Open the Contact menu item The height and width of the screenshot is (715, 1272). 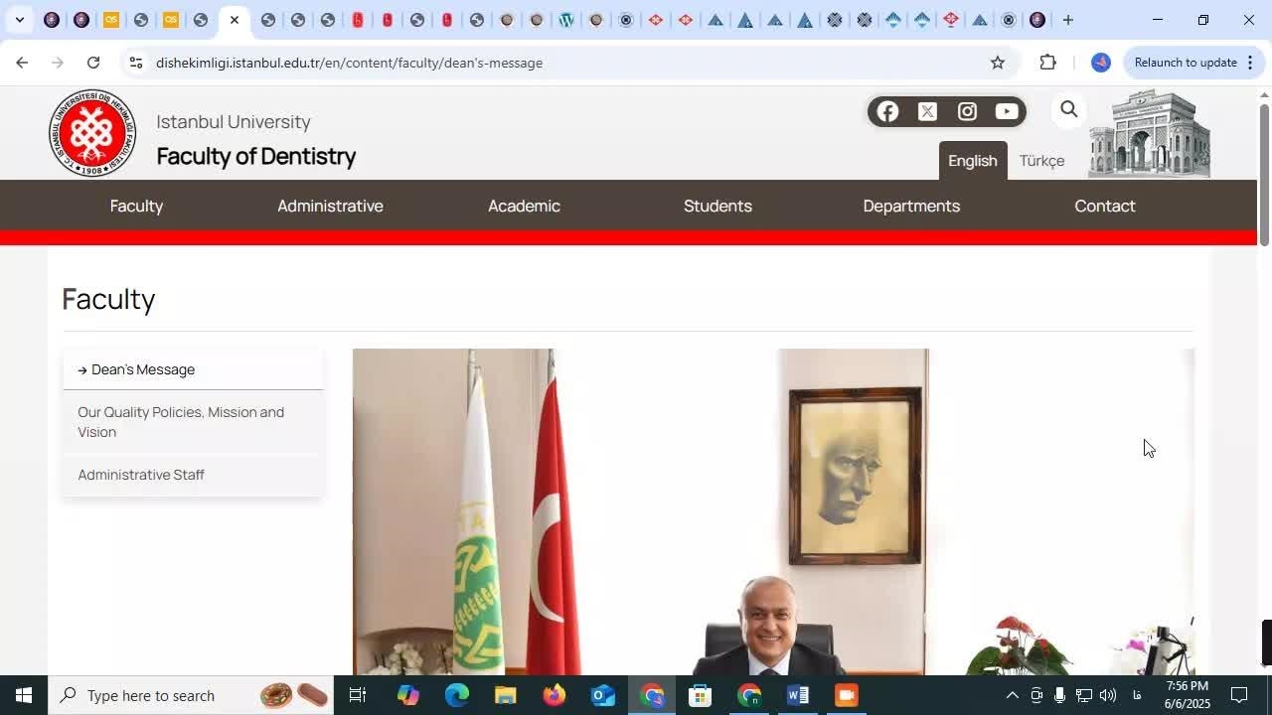click(x=1104, y=206)
